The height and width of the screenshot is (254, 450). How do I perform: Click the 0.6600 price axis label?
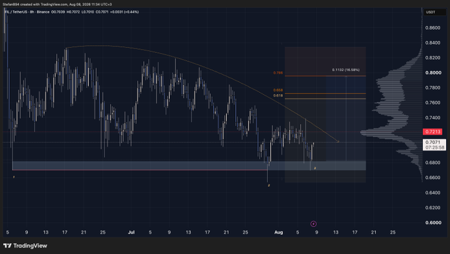tap(433, 178)
